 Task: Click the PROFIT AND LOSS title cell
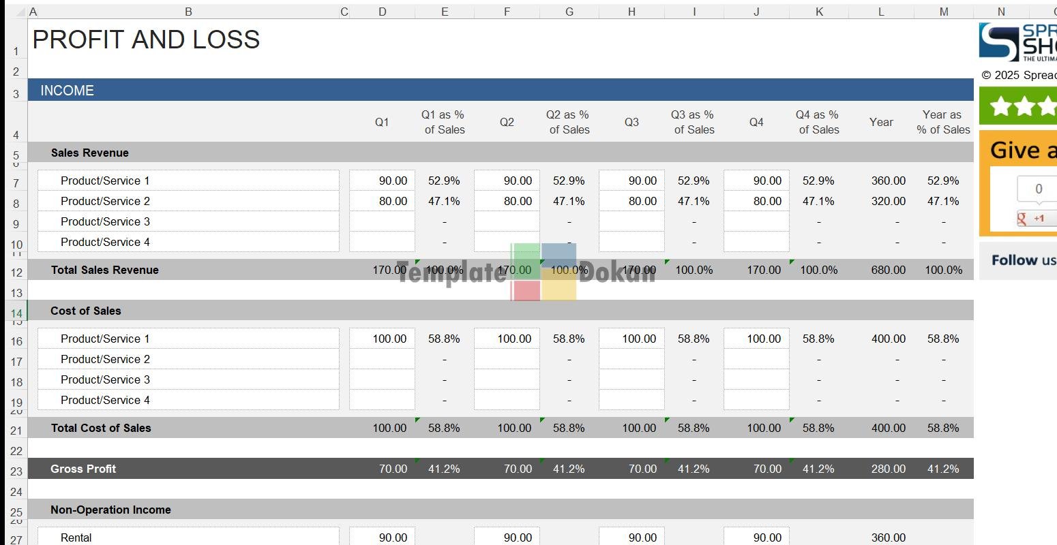pos(146,40)
